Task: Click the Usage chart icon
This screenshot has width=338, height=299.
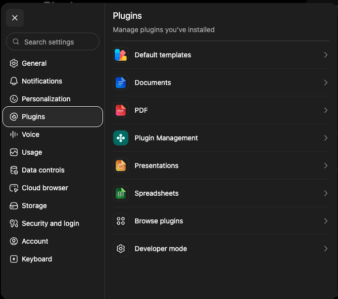Action: coord(14,152)
